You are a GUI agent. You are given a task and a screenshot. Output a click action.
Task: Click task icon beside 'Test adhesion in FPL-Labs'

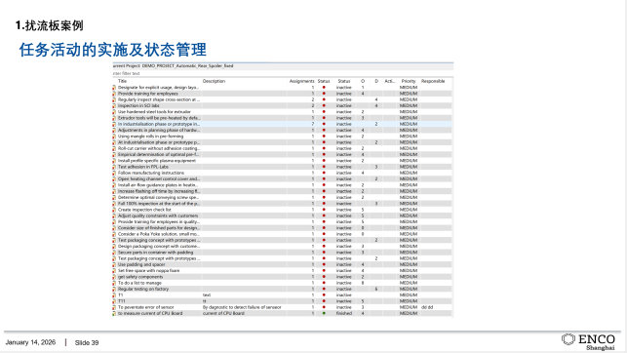pos(114,167)
